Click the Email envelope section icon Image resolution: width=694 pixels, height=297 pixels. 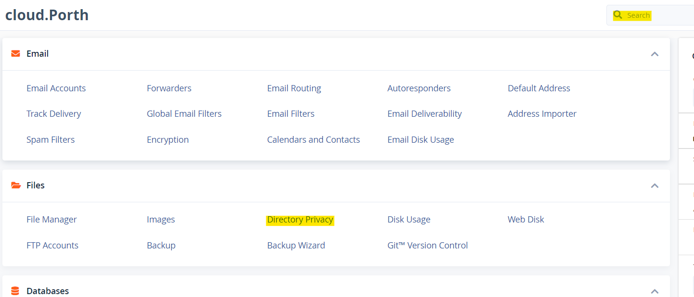point(16,54)
